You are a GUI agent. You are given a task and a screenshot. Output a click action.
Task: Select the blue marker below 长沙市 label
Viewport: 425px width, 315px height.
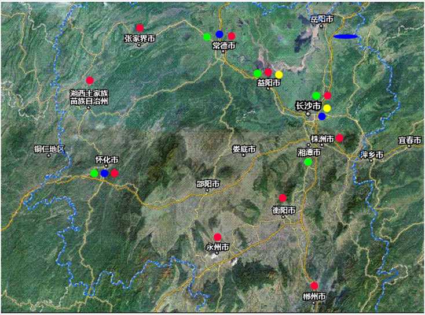click(322, 116)
